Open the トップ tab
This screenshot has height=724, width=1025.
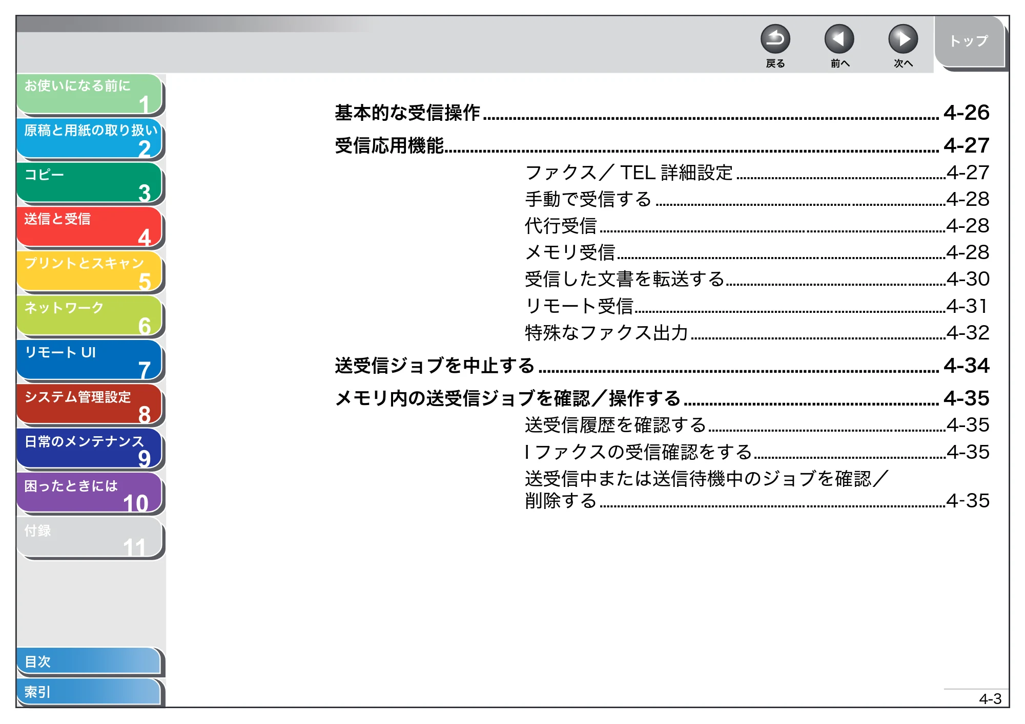click(x=969, y=41)
